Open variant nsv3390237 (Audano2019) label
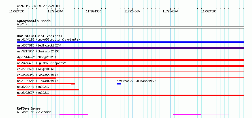252x118 pixels. pyautogui.click(x=136, y=81)
